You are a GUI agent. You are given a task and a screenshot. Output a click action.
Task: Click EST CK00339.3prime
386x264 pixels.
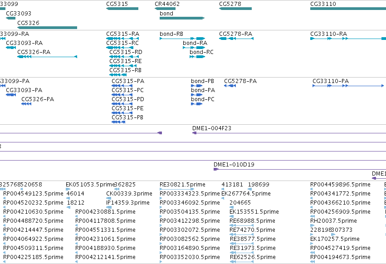[x=129, y=194]
